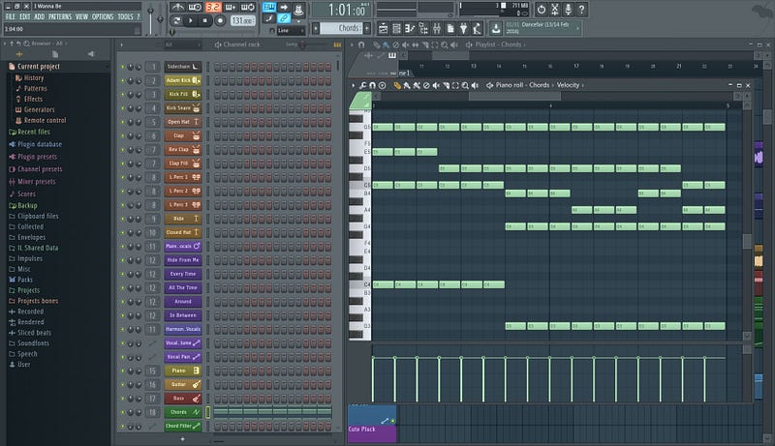This screenshot has height=446, width=775.
Task: Open the ADD menu
Action: [40, 16]
